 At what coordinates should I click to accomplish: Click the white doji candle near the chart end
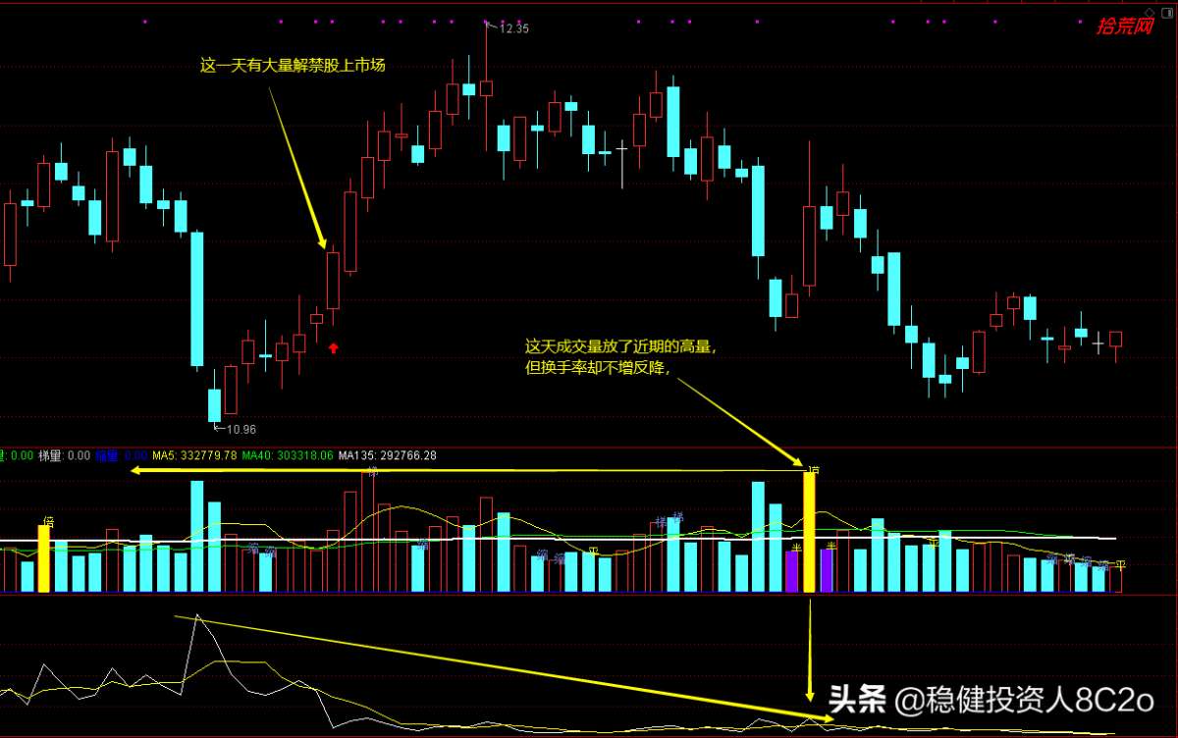point(1098,342)
